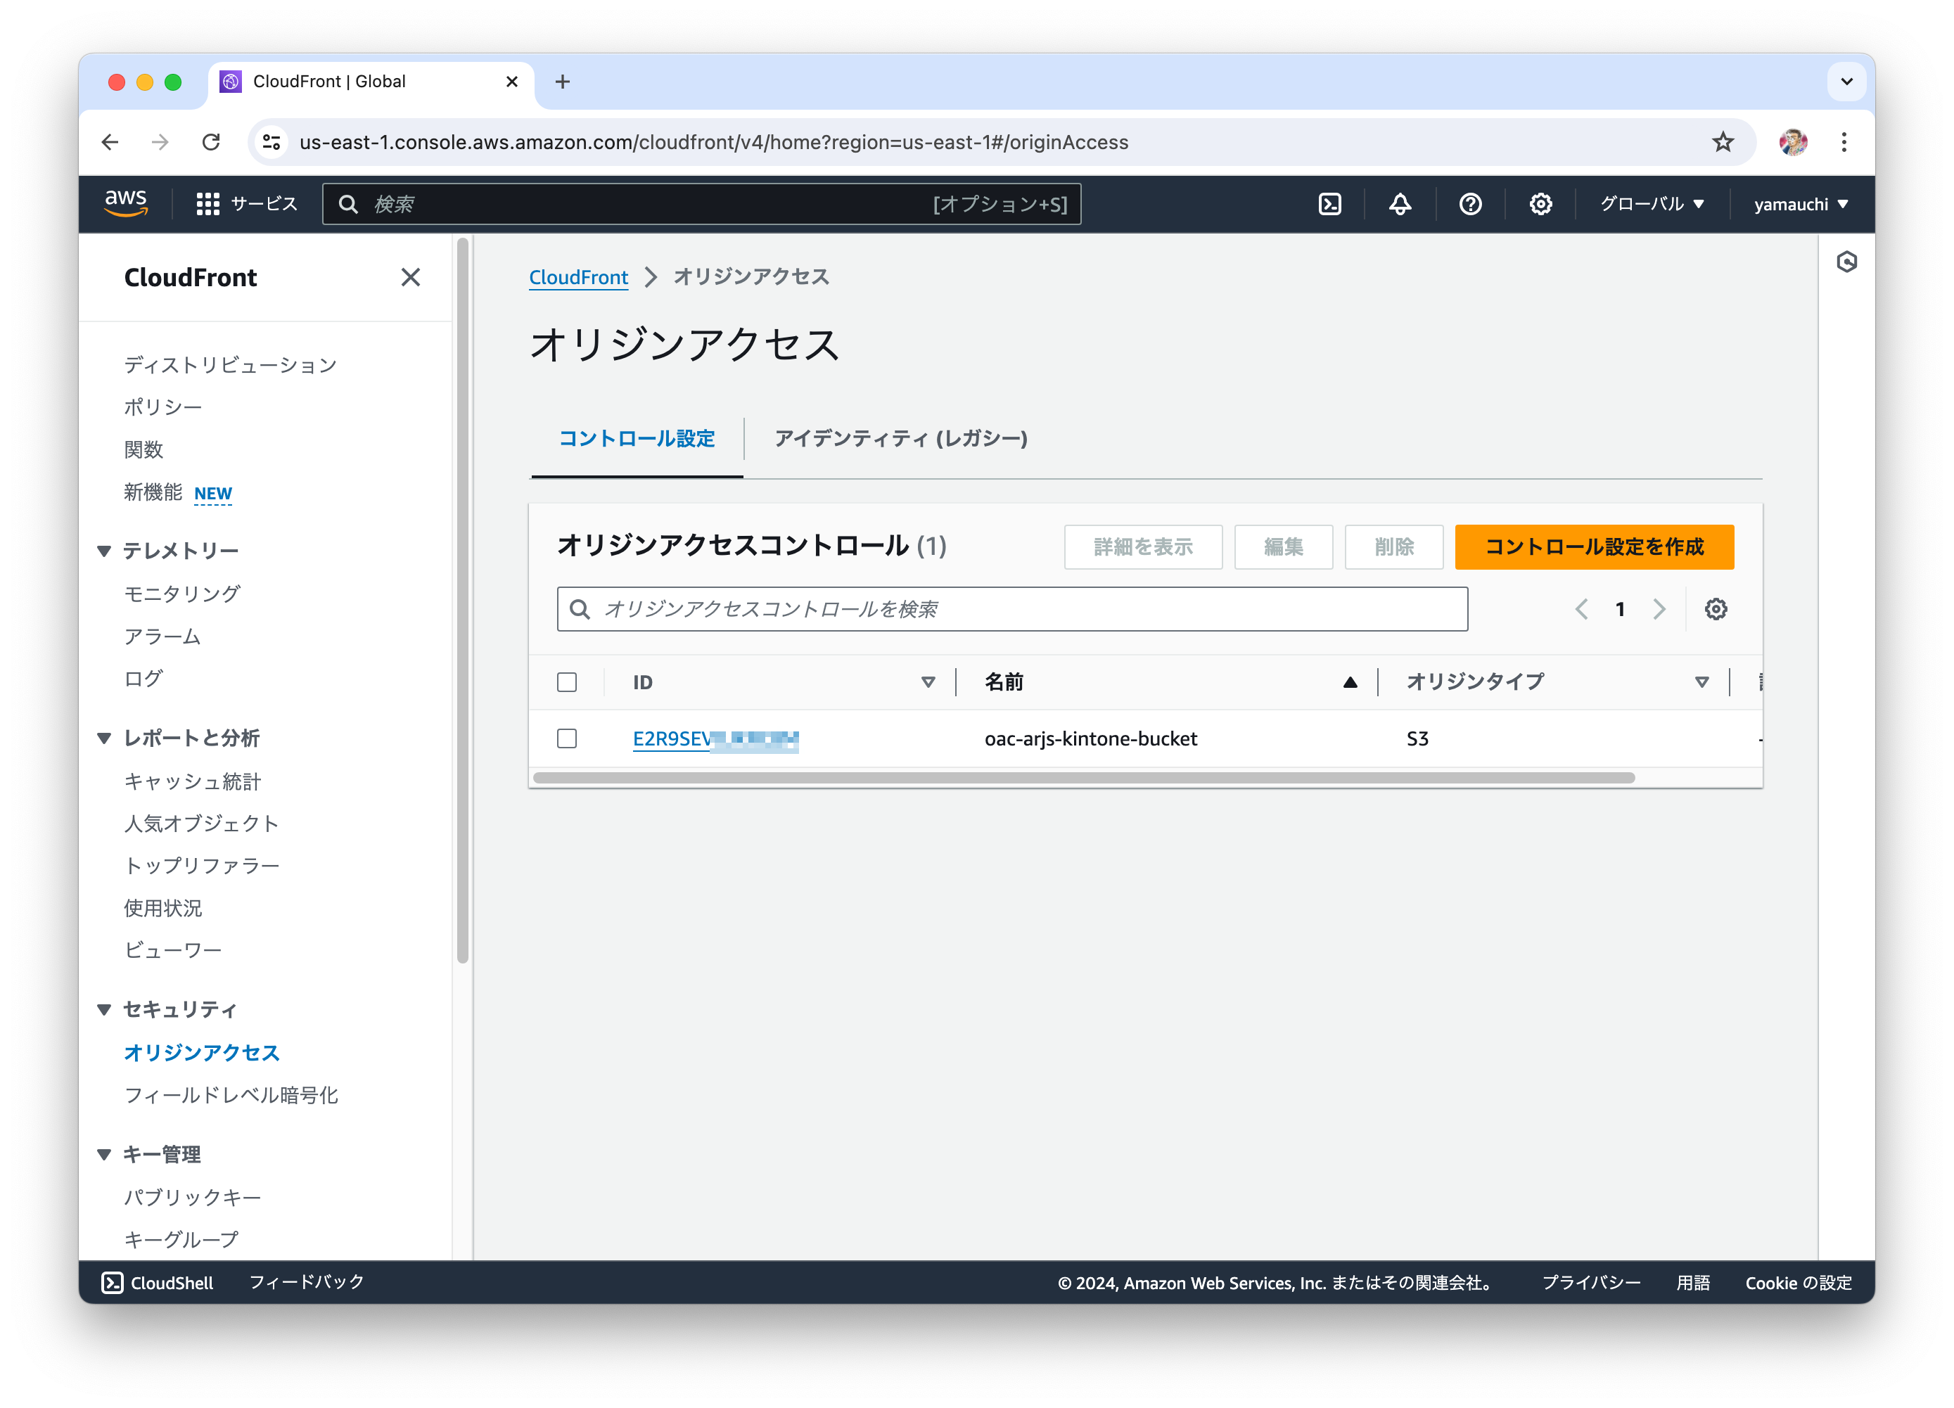Open the E2R9SEV origin access control link
This screenshot has height=1408, width=1954.
click(715, 738)
